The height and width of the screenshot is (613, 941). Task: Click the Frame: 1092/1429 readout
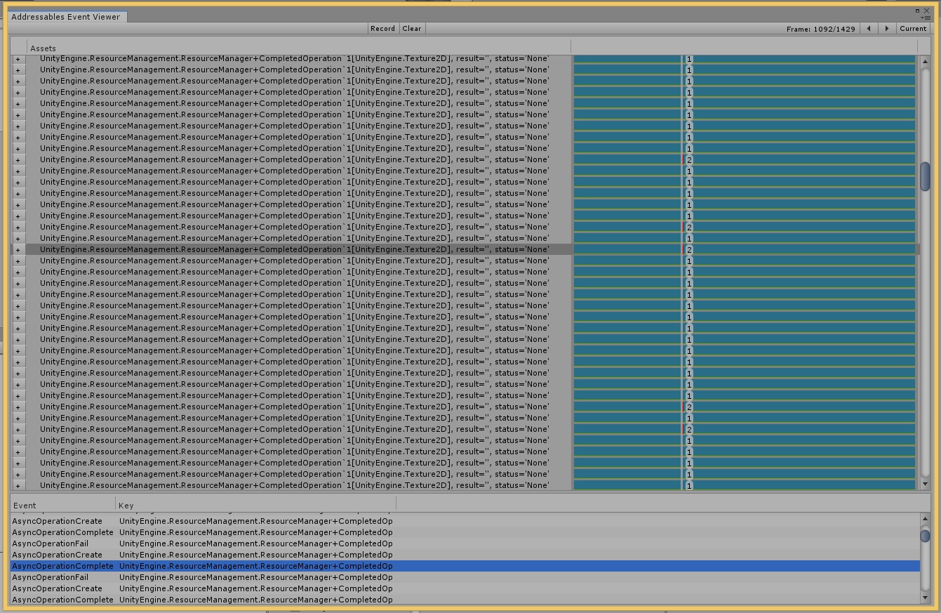(820, 29)
